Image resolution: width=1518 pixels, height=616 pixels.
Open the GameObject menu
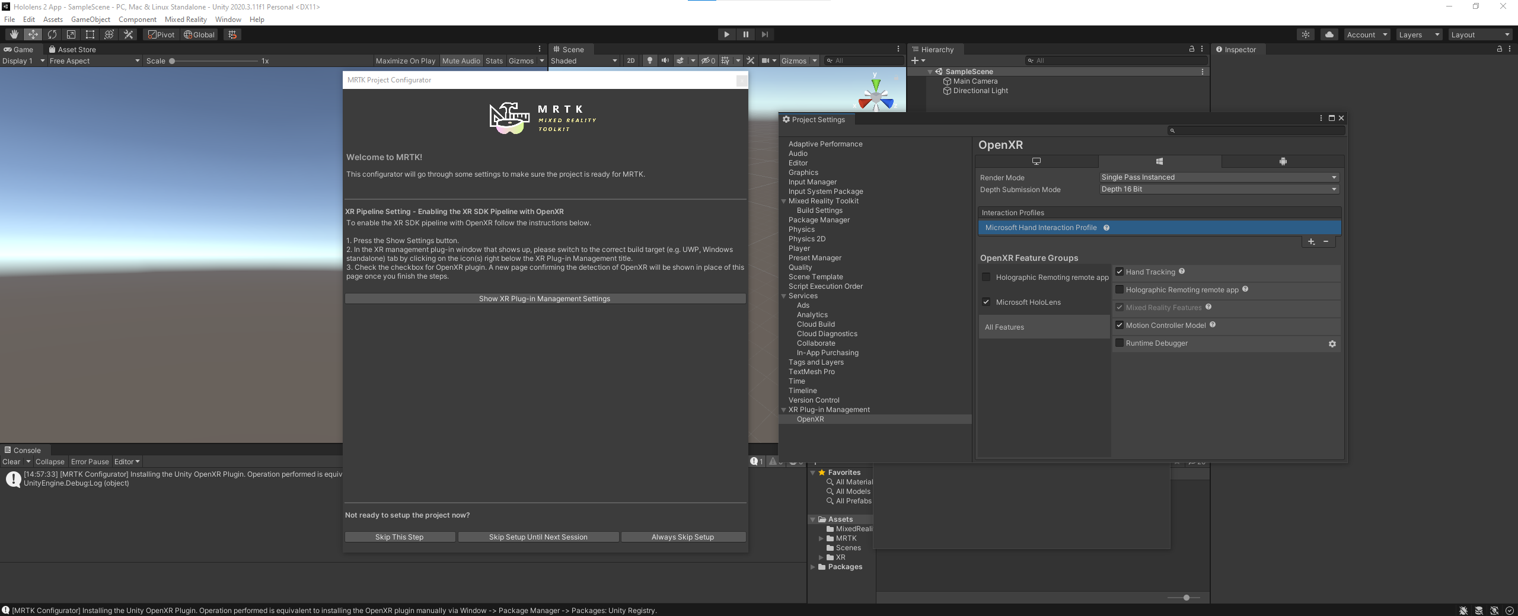tap(90, 20)
